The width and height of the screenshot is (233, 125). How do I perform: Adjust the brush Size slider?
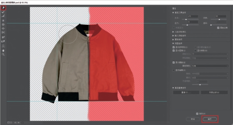click(186, 19)
